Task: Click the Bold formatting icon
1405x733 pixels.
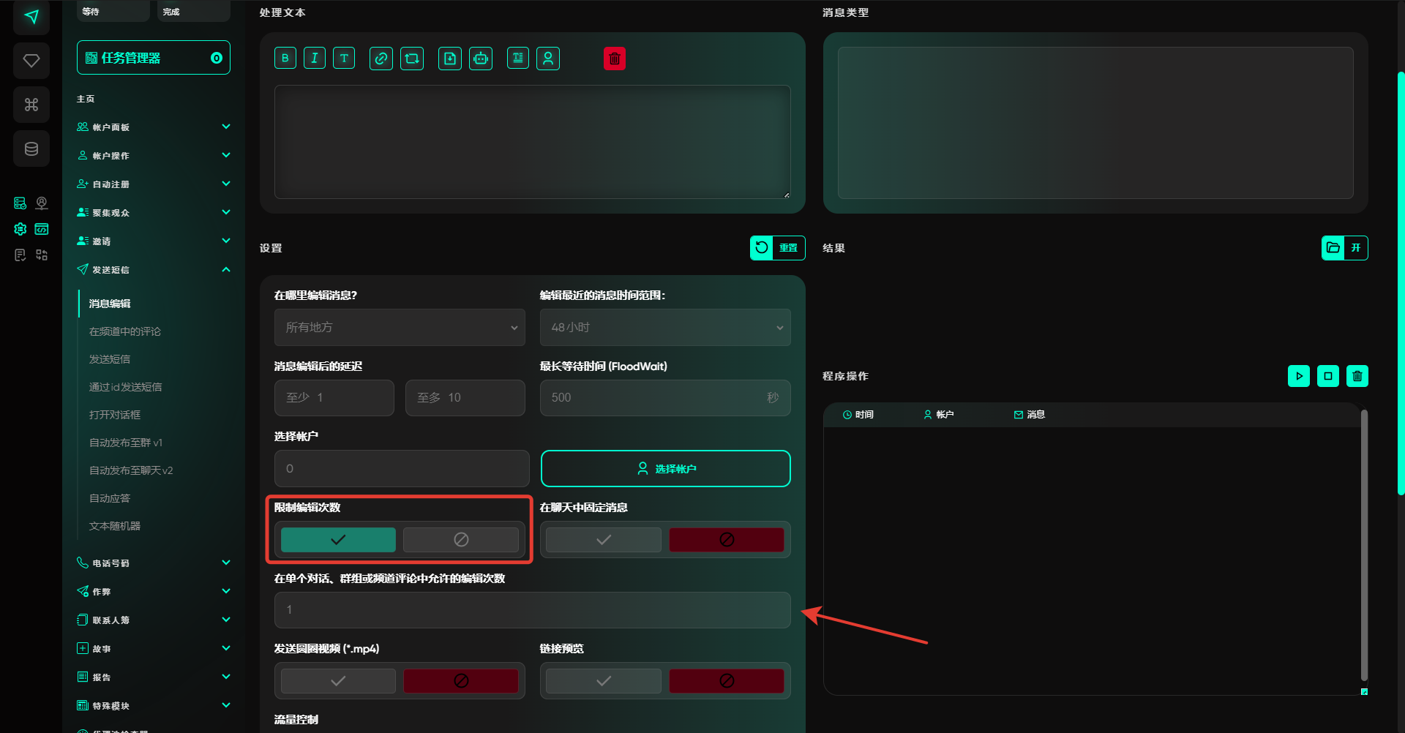Action: pyautogui.click(x=285, y=59)
